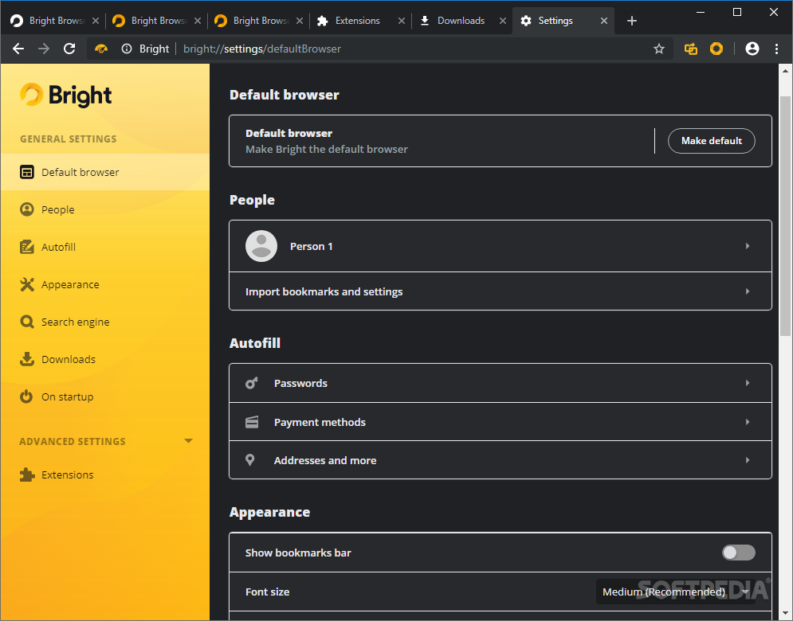This screenshot has width=793, height=621.
Task: Close the Extensions tab
Action: click(401, 21)
